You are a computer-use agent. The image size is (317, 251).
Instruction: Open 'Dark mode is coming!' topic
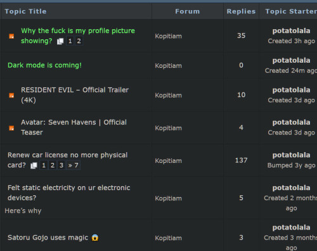click(x=44, y=65)
